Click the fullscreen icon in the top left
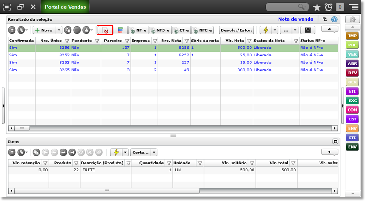 click(x=7, y=7)
